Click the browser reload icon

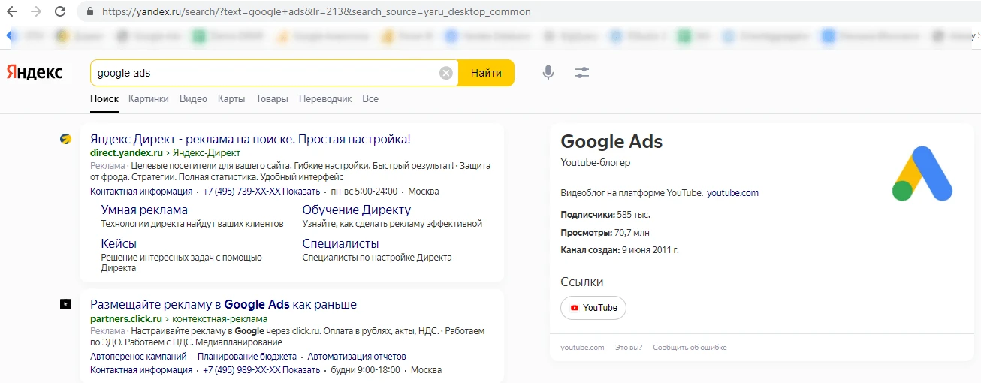click(x=61, y=12)
